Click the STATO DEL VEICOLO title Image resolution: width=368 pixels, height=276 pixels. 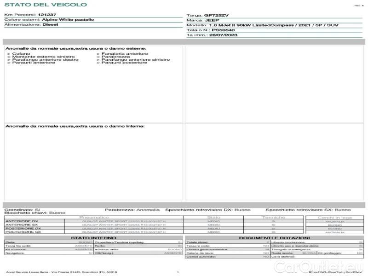click(x=45, y=5)
